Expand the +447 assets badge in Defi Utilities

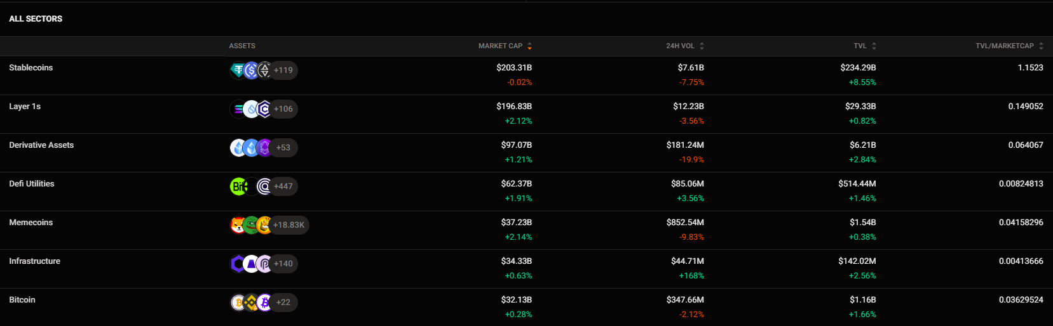(283, 186)
